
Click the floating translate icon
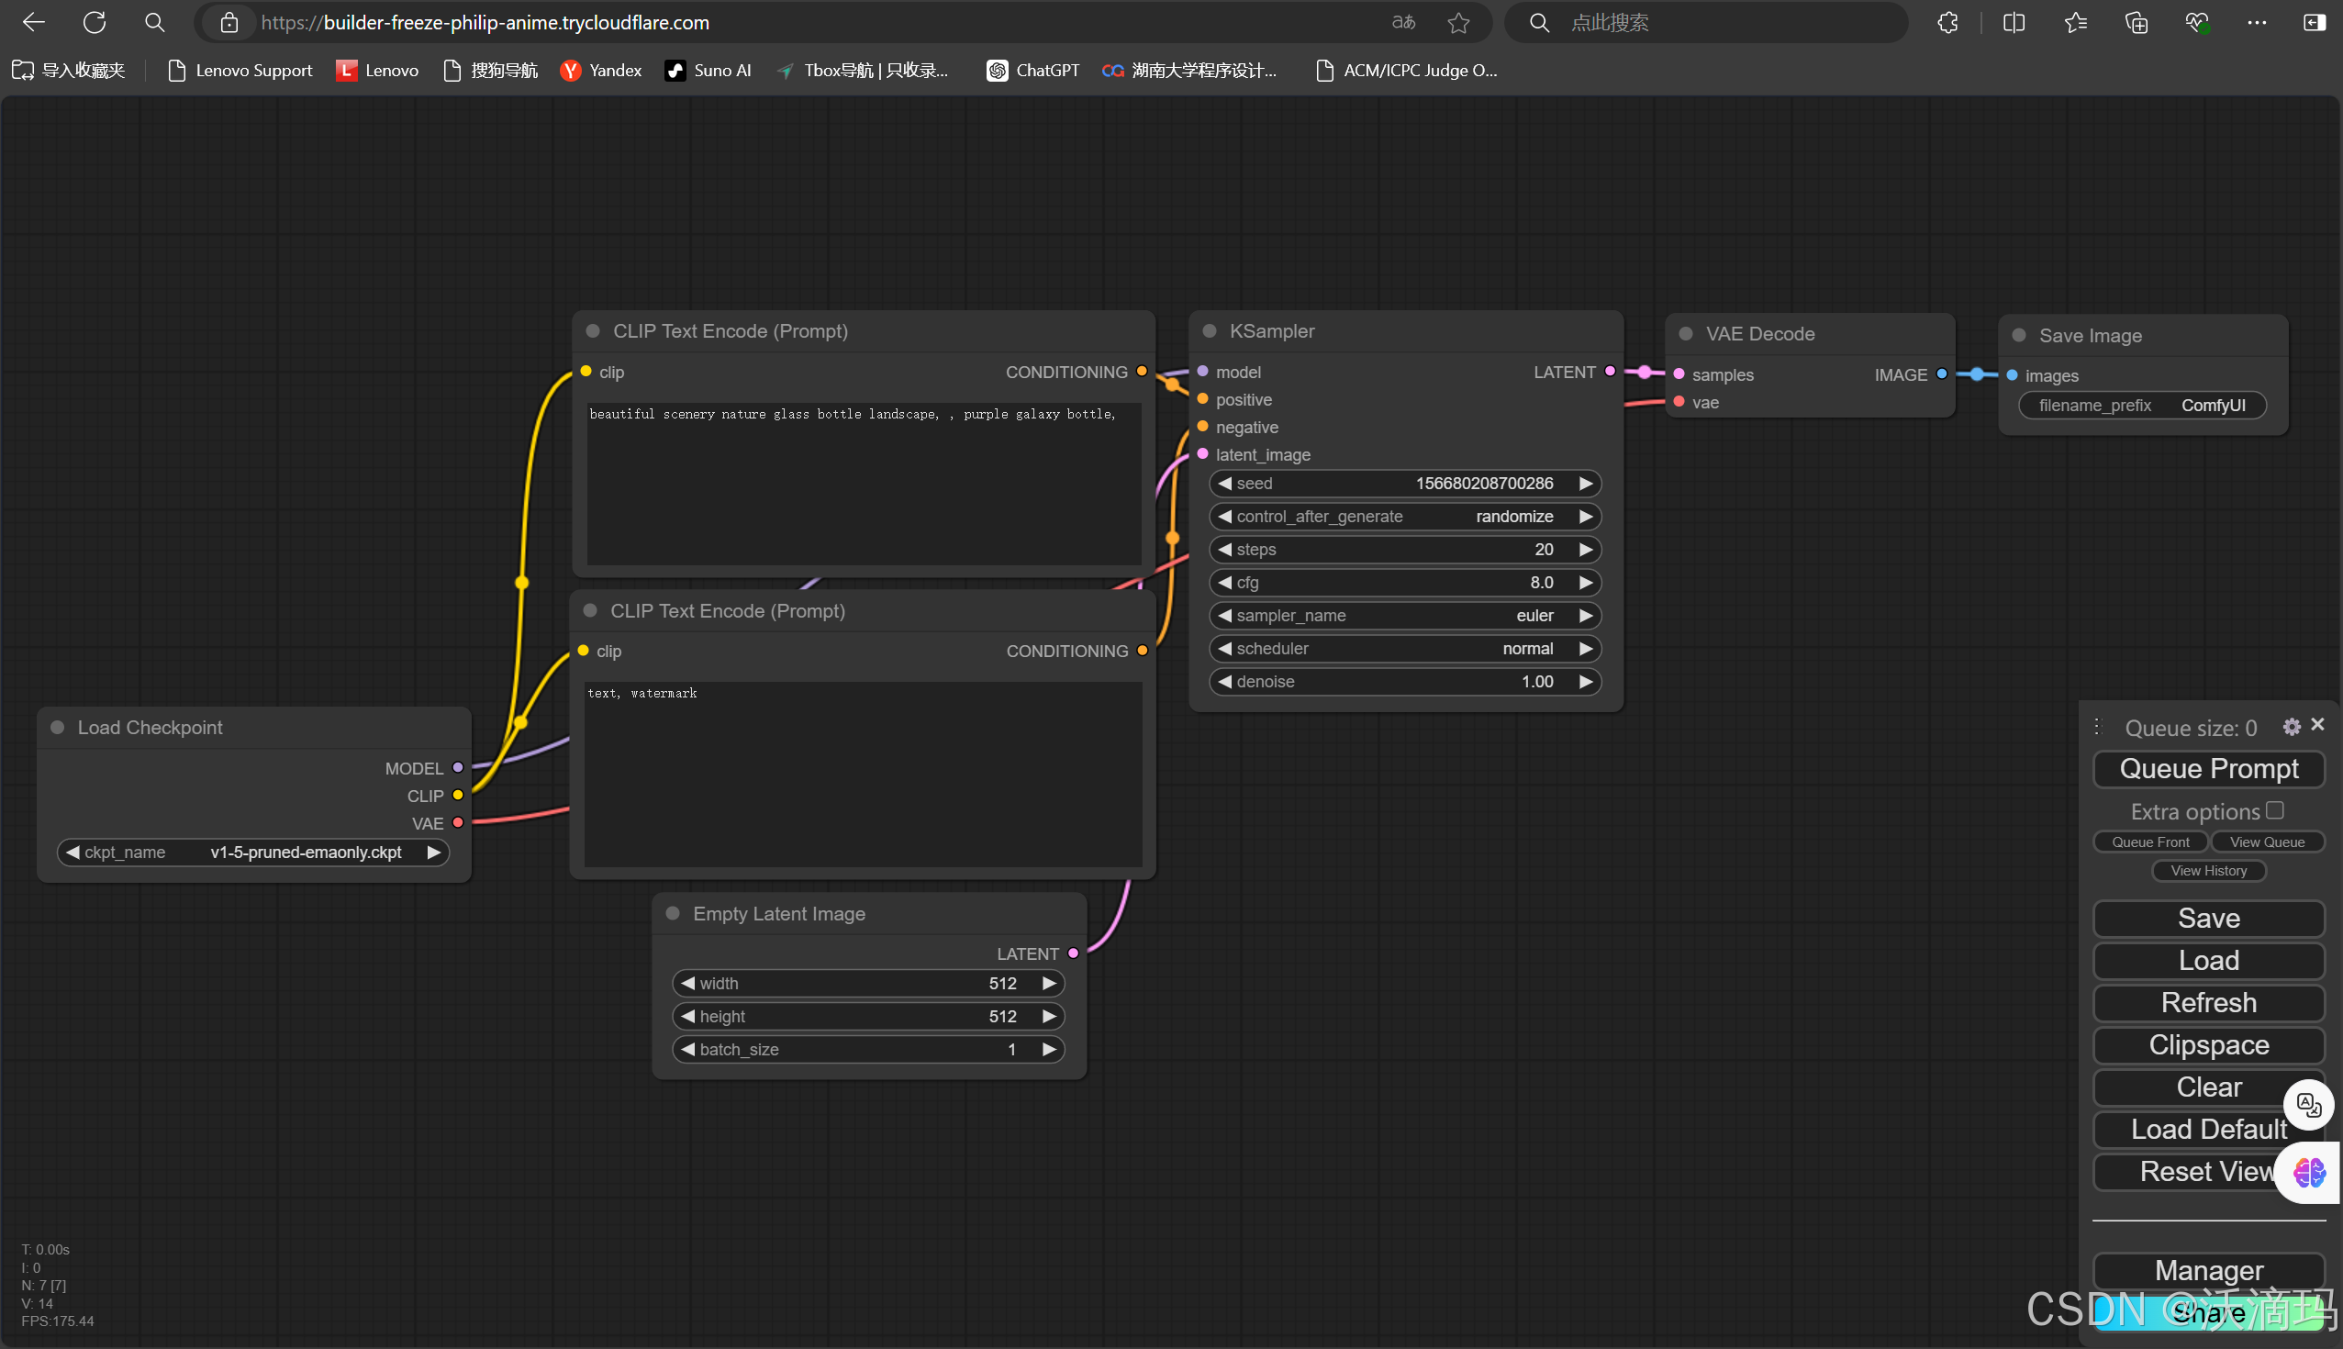coord(2308,1104)
